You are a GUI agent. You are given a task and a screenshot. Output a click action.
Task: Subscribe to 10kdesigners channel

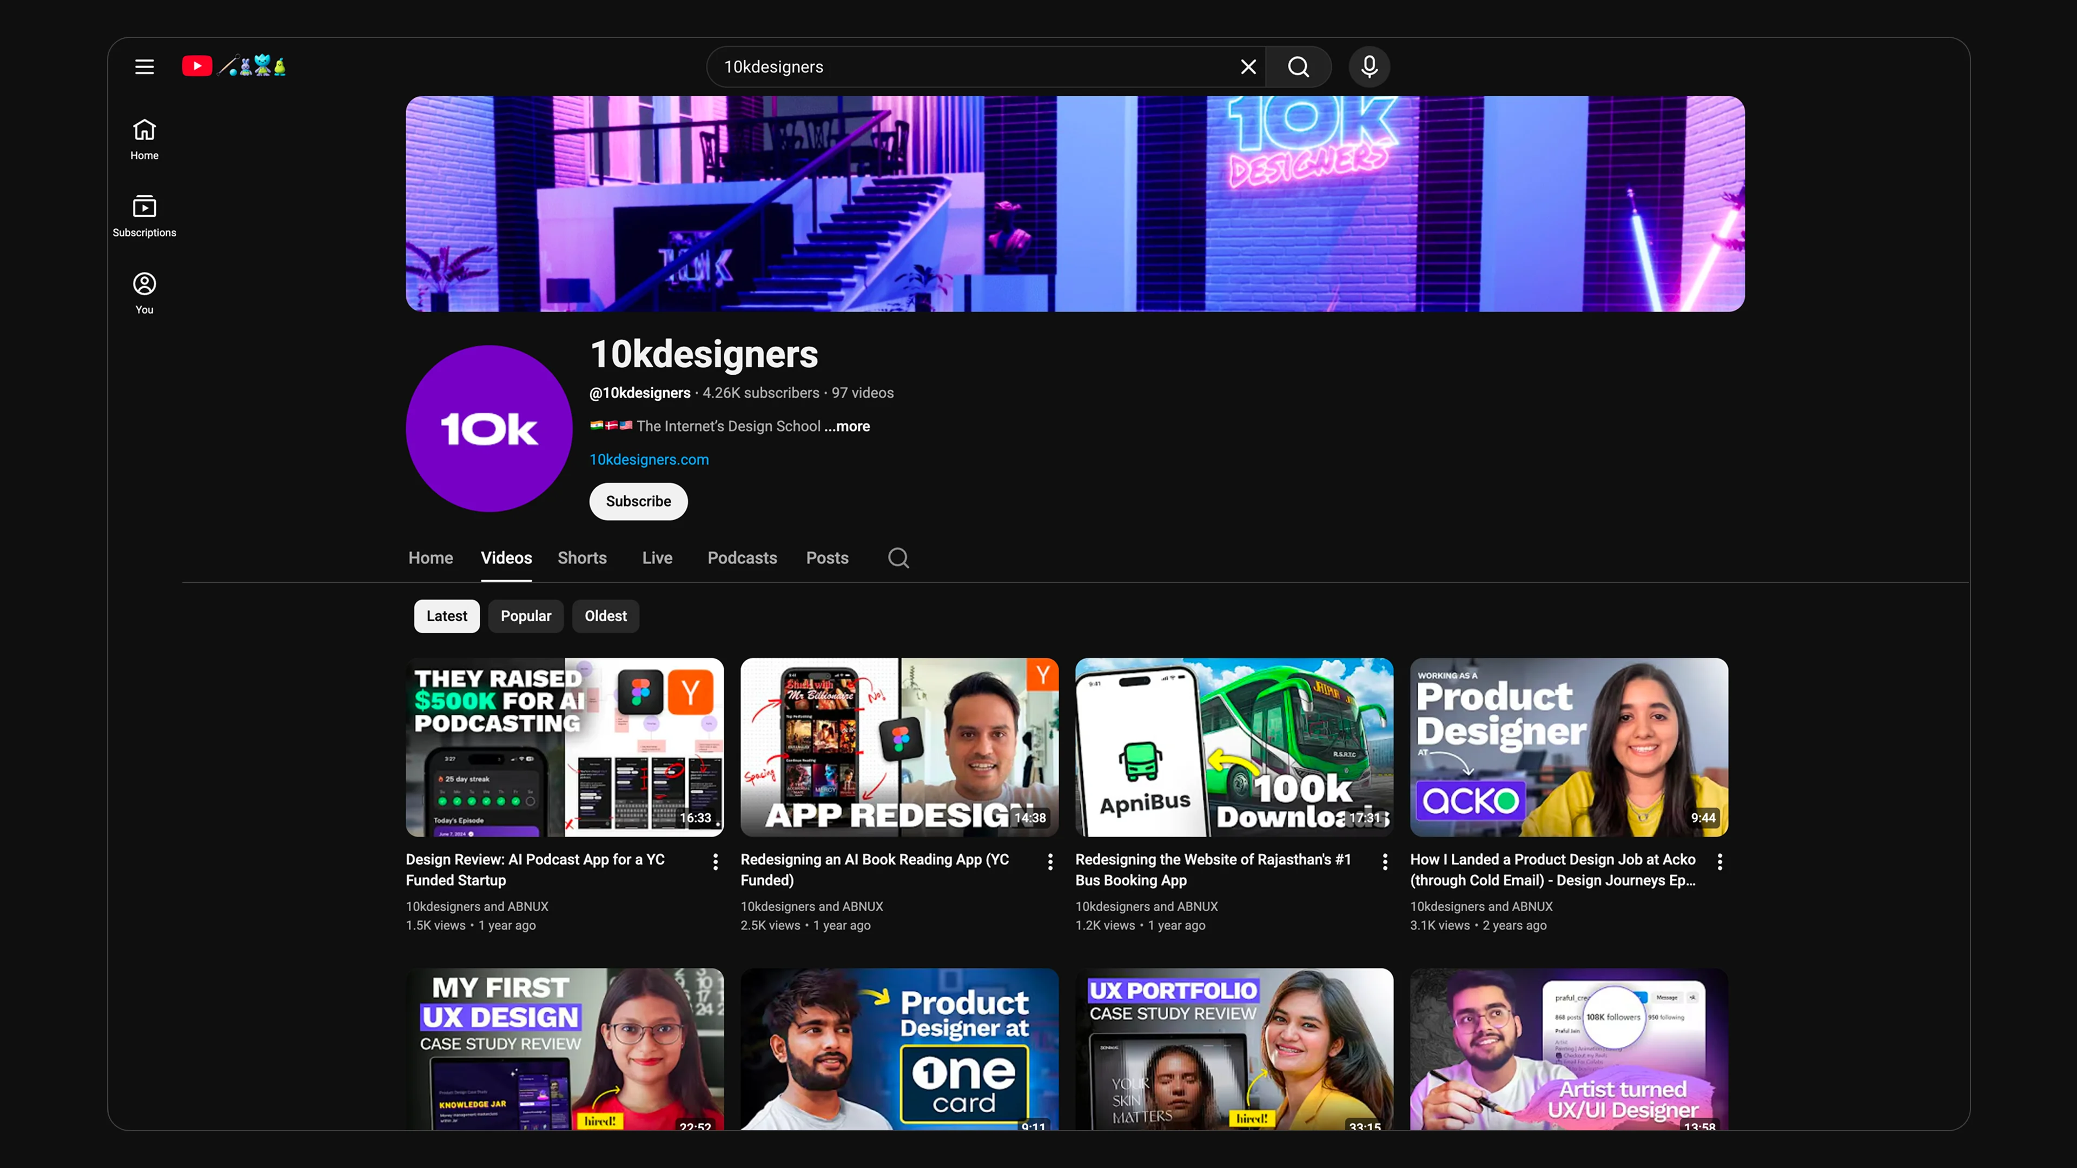click(638, 501)
